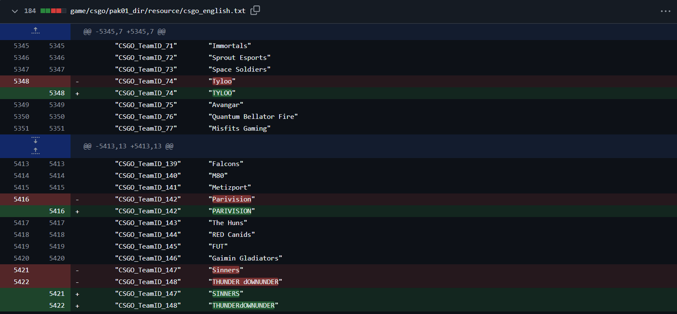Click the 184 changes count
This screenshot has width=677, height=314.
pyautogui.click(x=30, y=11)
